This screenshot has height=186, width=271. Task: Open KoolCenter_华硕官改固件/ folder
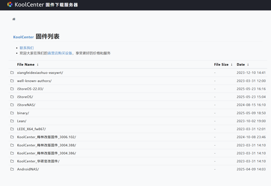click(38, 161)
